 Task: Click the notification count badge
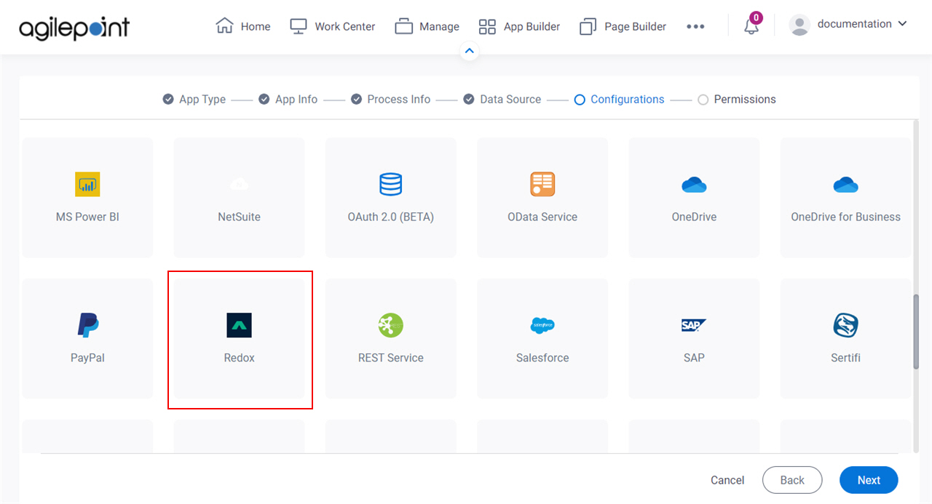(756, 17)
